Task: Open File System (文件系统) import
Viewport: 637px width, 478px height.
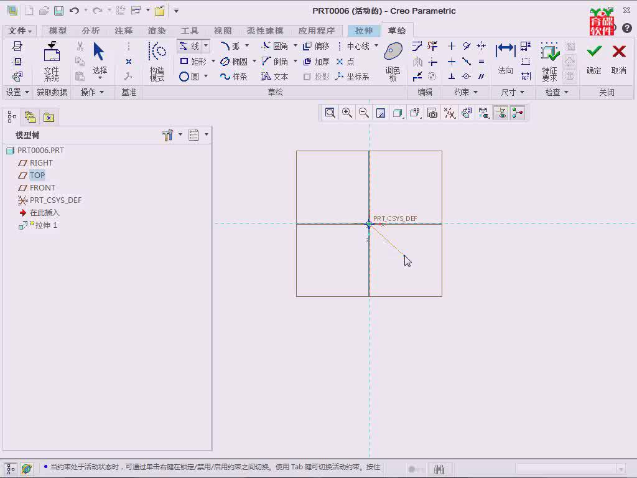Action: (52, 62)
